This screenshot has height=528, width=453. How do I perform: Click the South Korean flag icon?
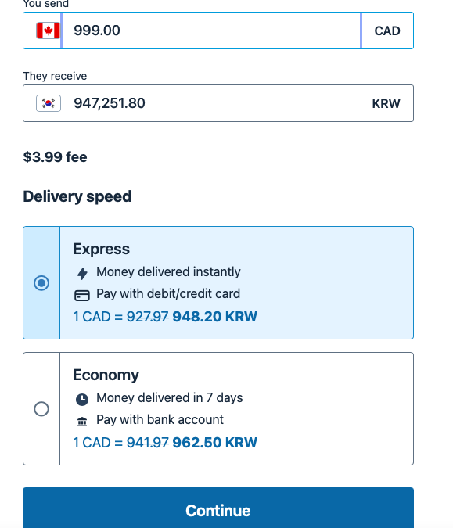pos(49,103)
